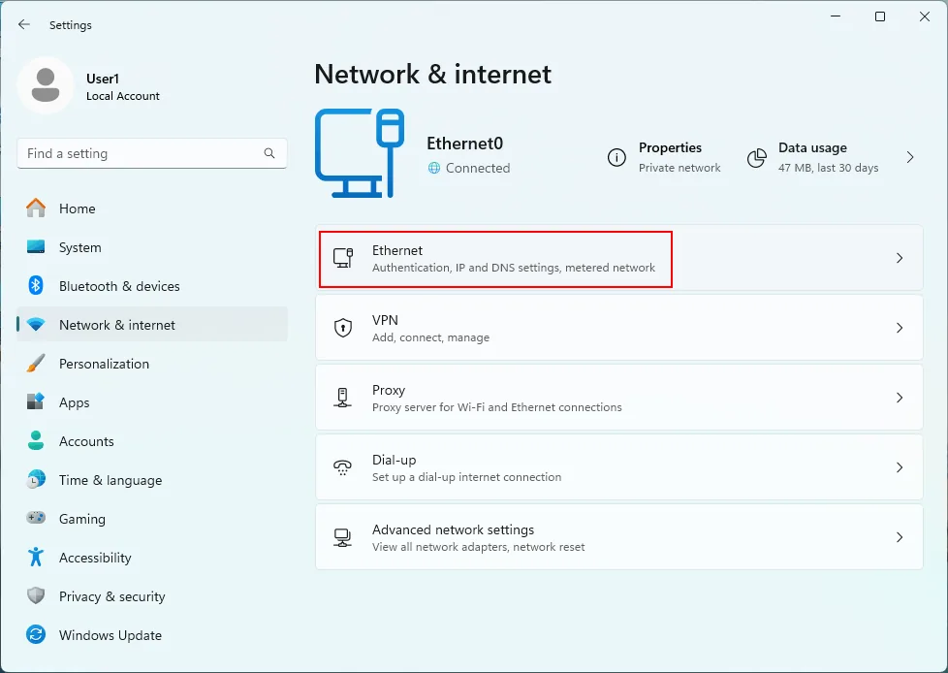The image size is (948, 673).
Task: Click the Personalization paintbrush icon
Action: click(36, 364)
